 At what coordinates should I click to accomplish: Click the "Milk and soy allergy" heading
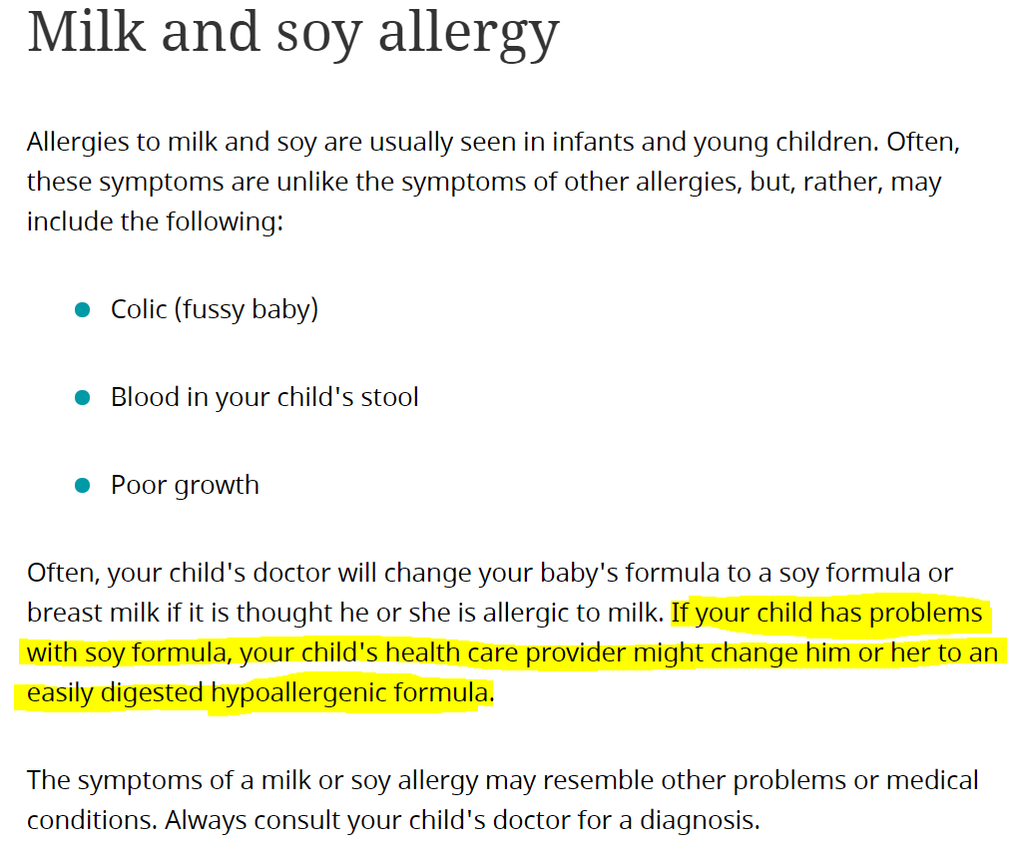coord(292,30)
